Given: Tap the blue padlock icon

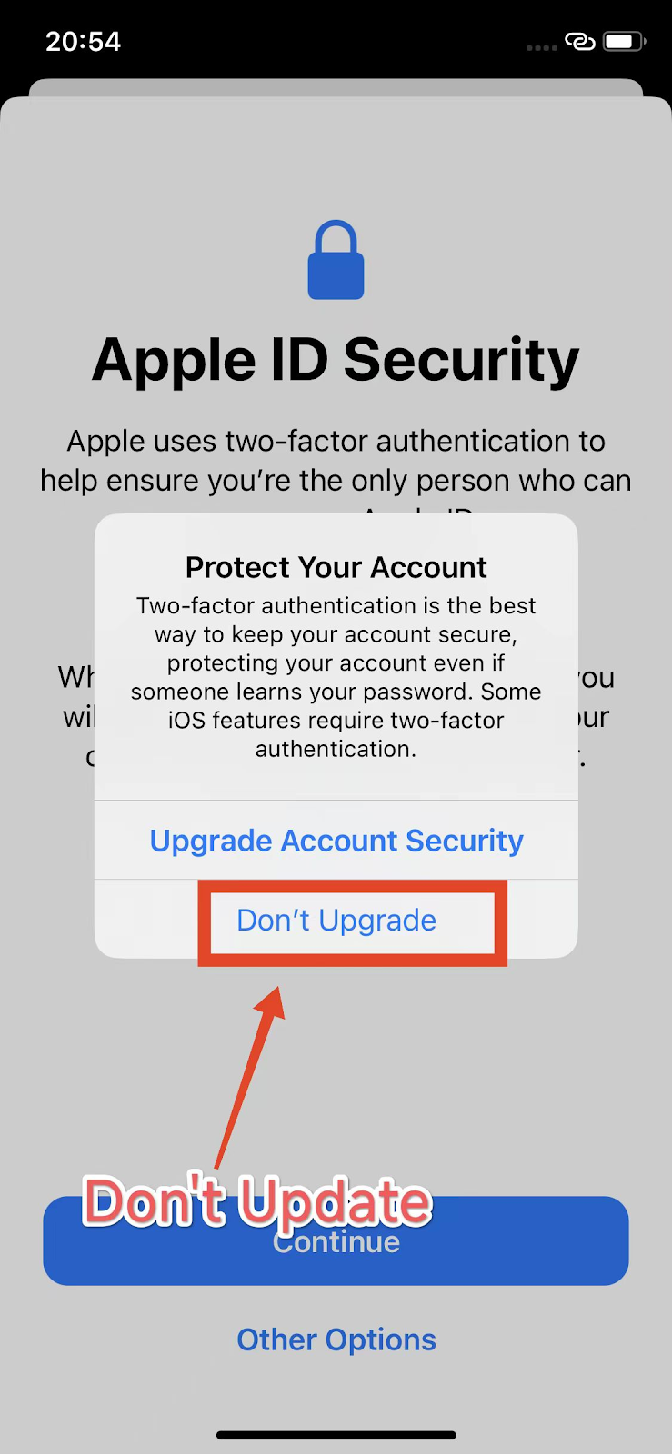Looking at the screenshot, I should click(x=336, y=260).
